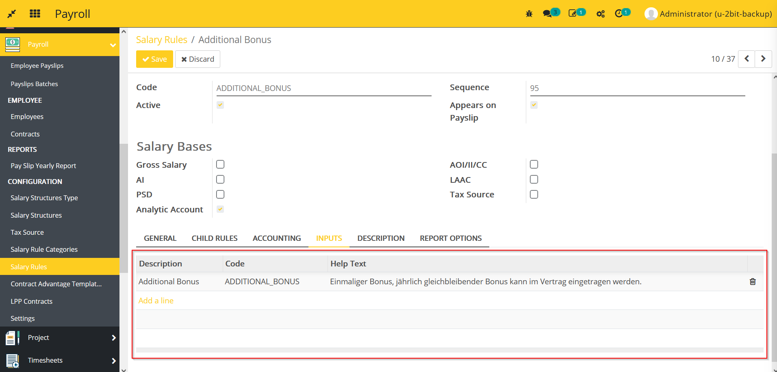
Task: Tick the LAAC checkbox
Action: (534, 180)
